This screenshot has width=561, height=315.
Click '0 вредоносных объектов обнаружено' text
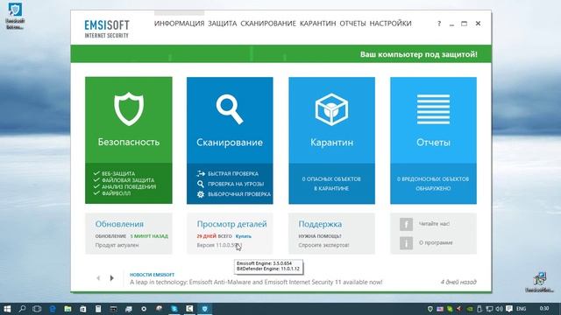433,184
